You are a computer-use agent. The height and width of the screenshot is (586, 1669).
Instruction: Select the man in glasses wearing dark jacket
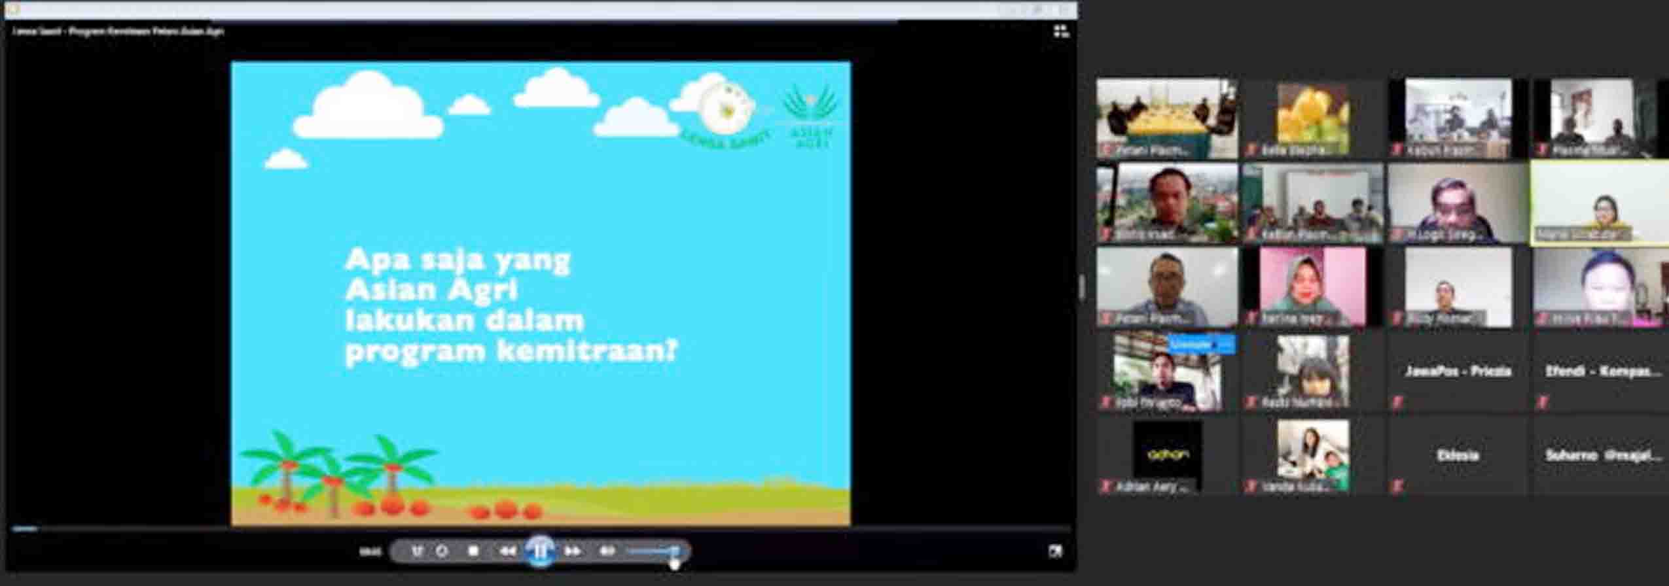click(1458, 203)
